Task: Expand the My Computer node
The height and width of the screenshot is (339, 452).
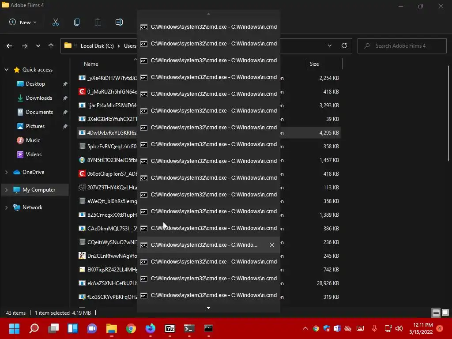Action: point(6,190)
